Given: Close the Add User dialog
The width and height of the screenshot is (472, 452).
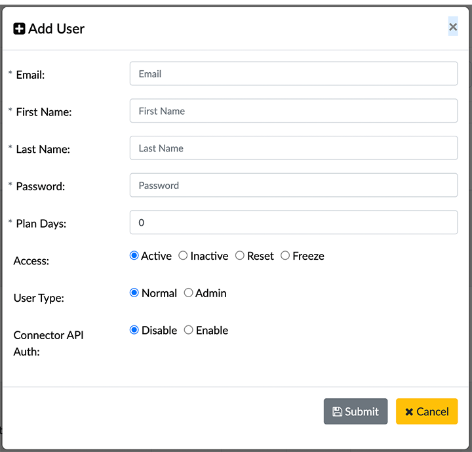Looking at the screenshot, I should (x=452, y=27).
